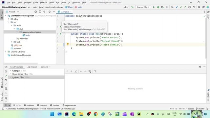Open Git tool window settings gear

[x=200, y=67]
